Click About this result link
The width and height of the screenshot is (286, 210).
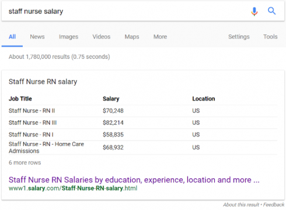(241, 205)
